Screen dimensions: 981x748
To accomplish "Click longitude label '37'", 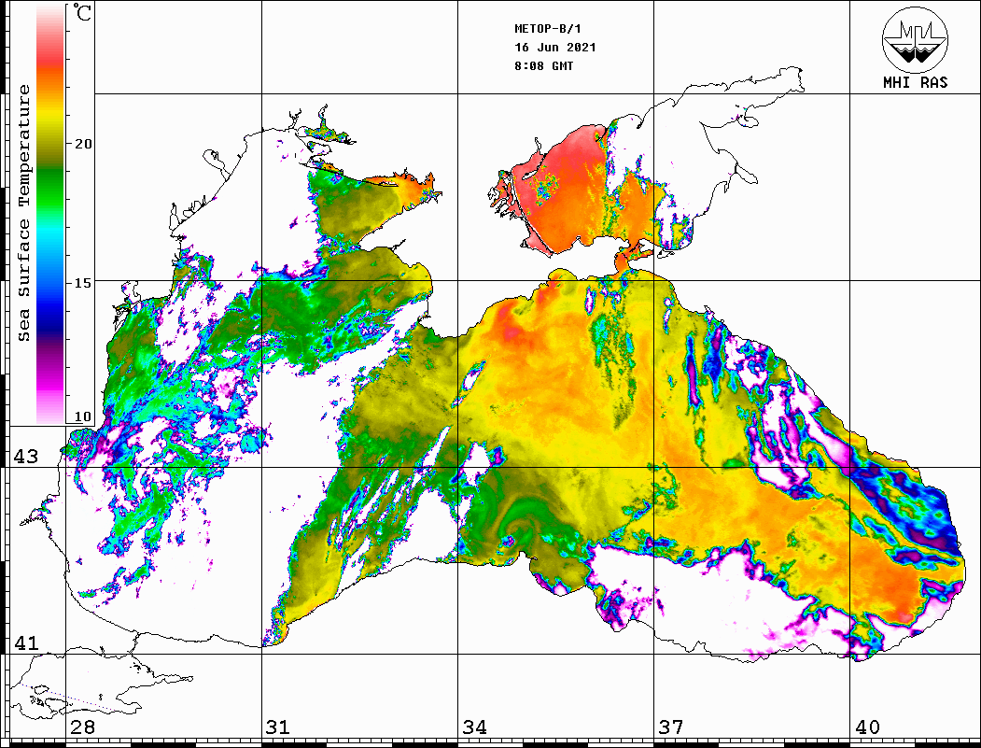I will click(x=671, y=727).
